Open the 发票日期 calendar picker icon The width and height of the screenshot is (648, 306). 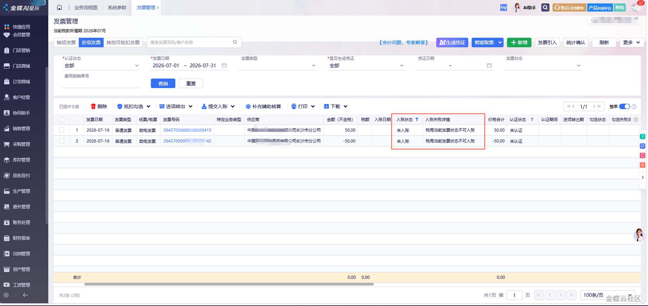(224, 66)
